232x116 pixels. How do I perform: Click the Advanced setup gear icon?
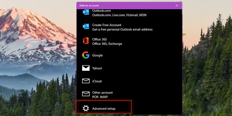coord(86,108)
